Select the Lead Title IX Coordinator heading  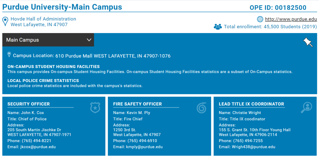[x=251, y=104]
